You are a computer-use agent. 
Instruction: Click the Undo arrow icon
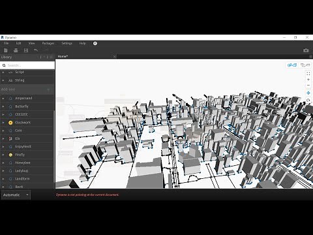(x=36, y=50)
